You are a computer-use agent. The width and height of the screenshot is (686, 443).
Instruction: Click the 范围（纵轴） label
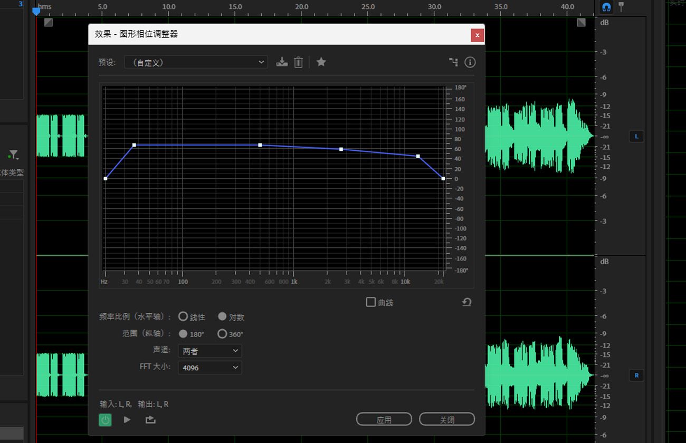(147, 334)
